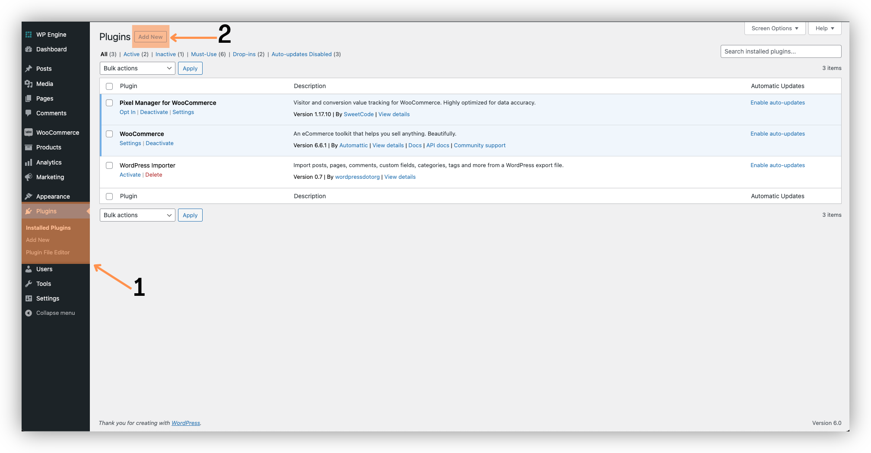
Task: Check the Pixel Manager for WooCommerce checkbox
Action: [x=109, y=103]
